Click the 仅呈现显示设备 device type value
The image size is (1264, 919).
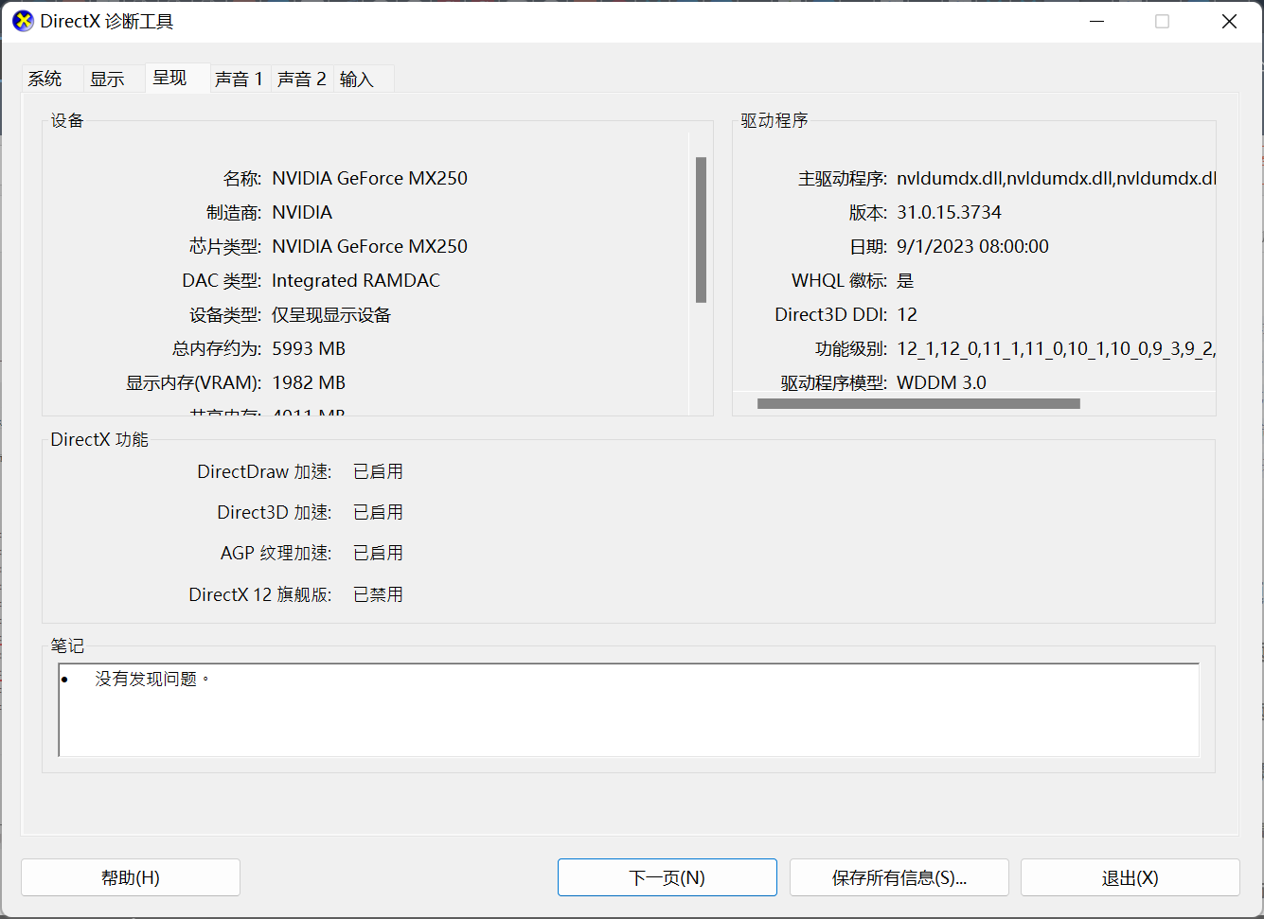[x=331, y=315]
